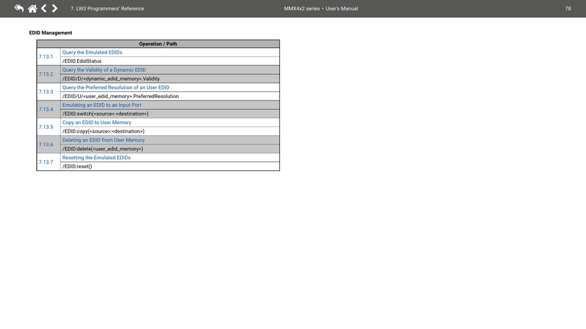Open 'Deleting an EDID from User Memory' link

(104, 140)
